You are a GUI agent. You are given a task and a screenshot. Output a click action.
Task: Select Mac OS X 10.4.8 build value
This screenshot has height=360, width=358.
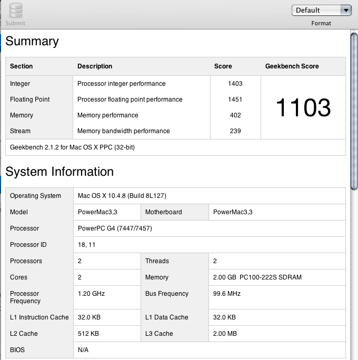point(122,196)
